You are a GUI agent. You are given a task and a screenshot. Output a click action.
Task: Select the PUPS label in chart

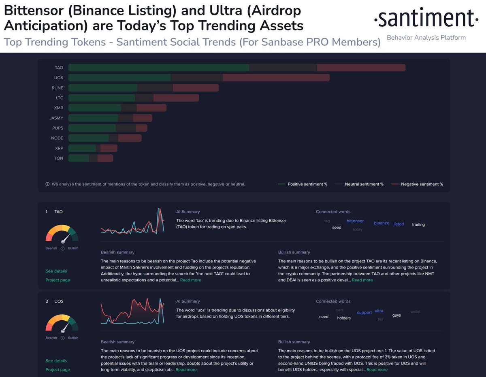pyautogui.click(x=57, y=128)
